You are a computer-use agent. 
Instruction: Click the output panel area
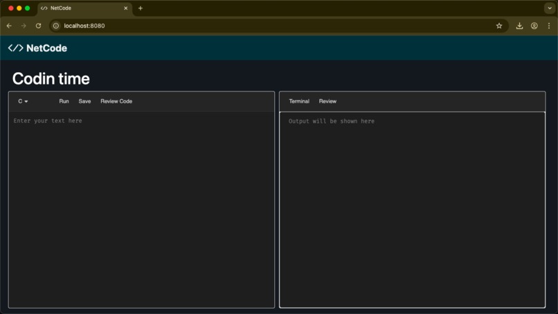pos(412,210)
